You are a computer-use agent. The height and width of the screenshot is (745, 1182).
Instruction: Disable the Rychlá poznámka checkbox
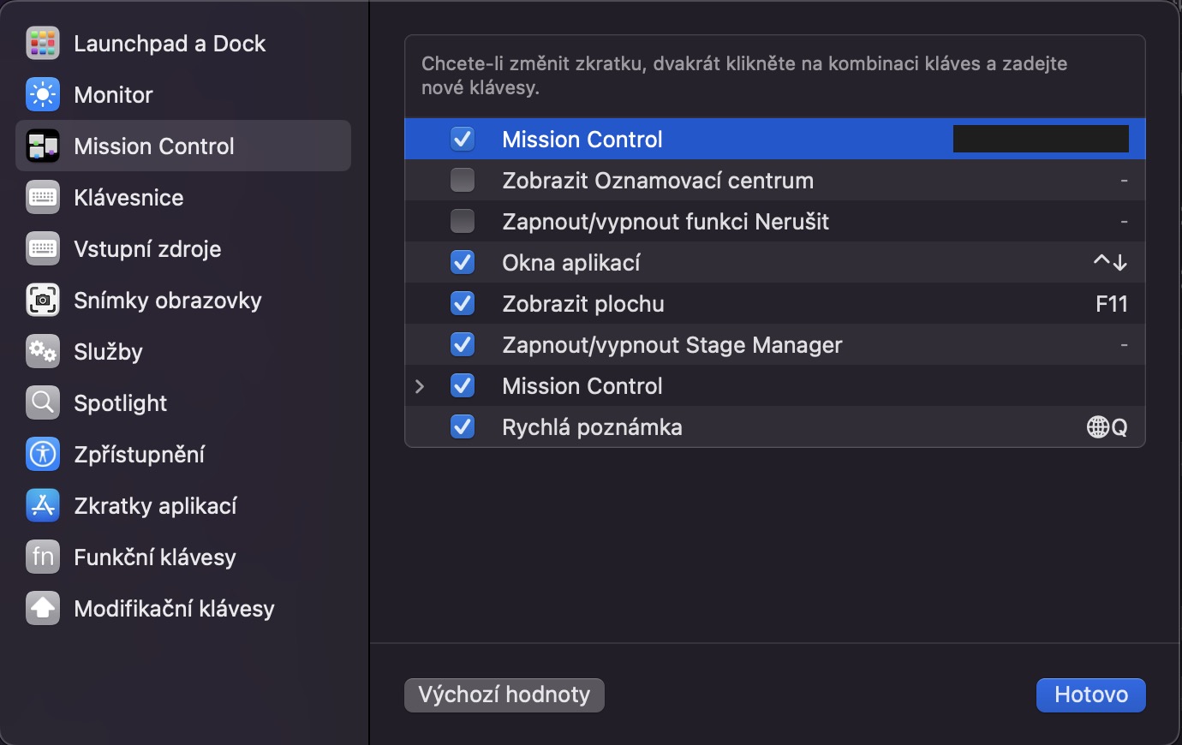tap(463, 427)
